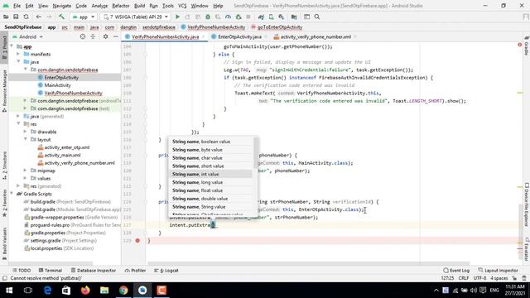Open Windows Start menu
The image size is (530, 298).
point(9,291)
